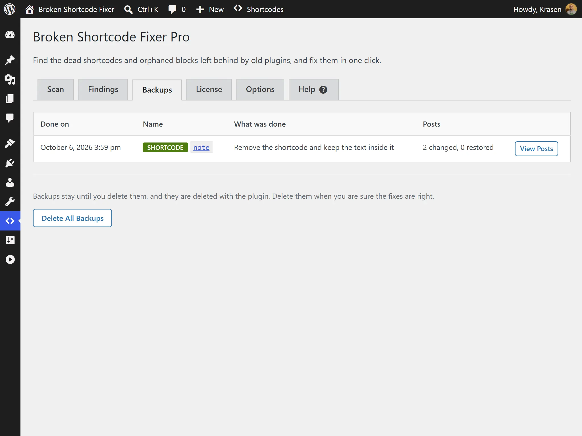Image resolution: width=582 pixels, height=436 pixels.
Task: Click the date October 6, 2026 3:59 pm
Action: (80, 148)
